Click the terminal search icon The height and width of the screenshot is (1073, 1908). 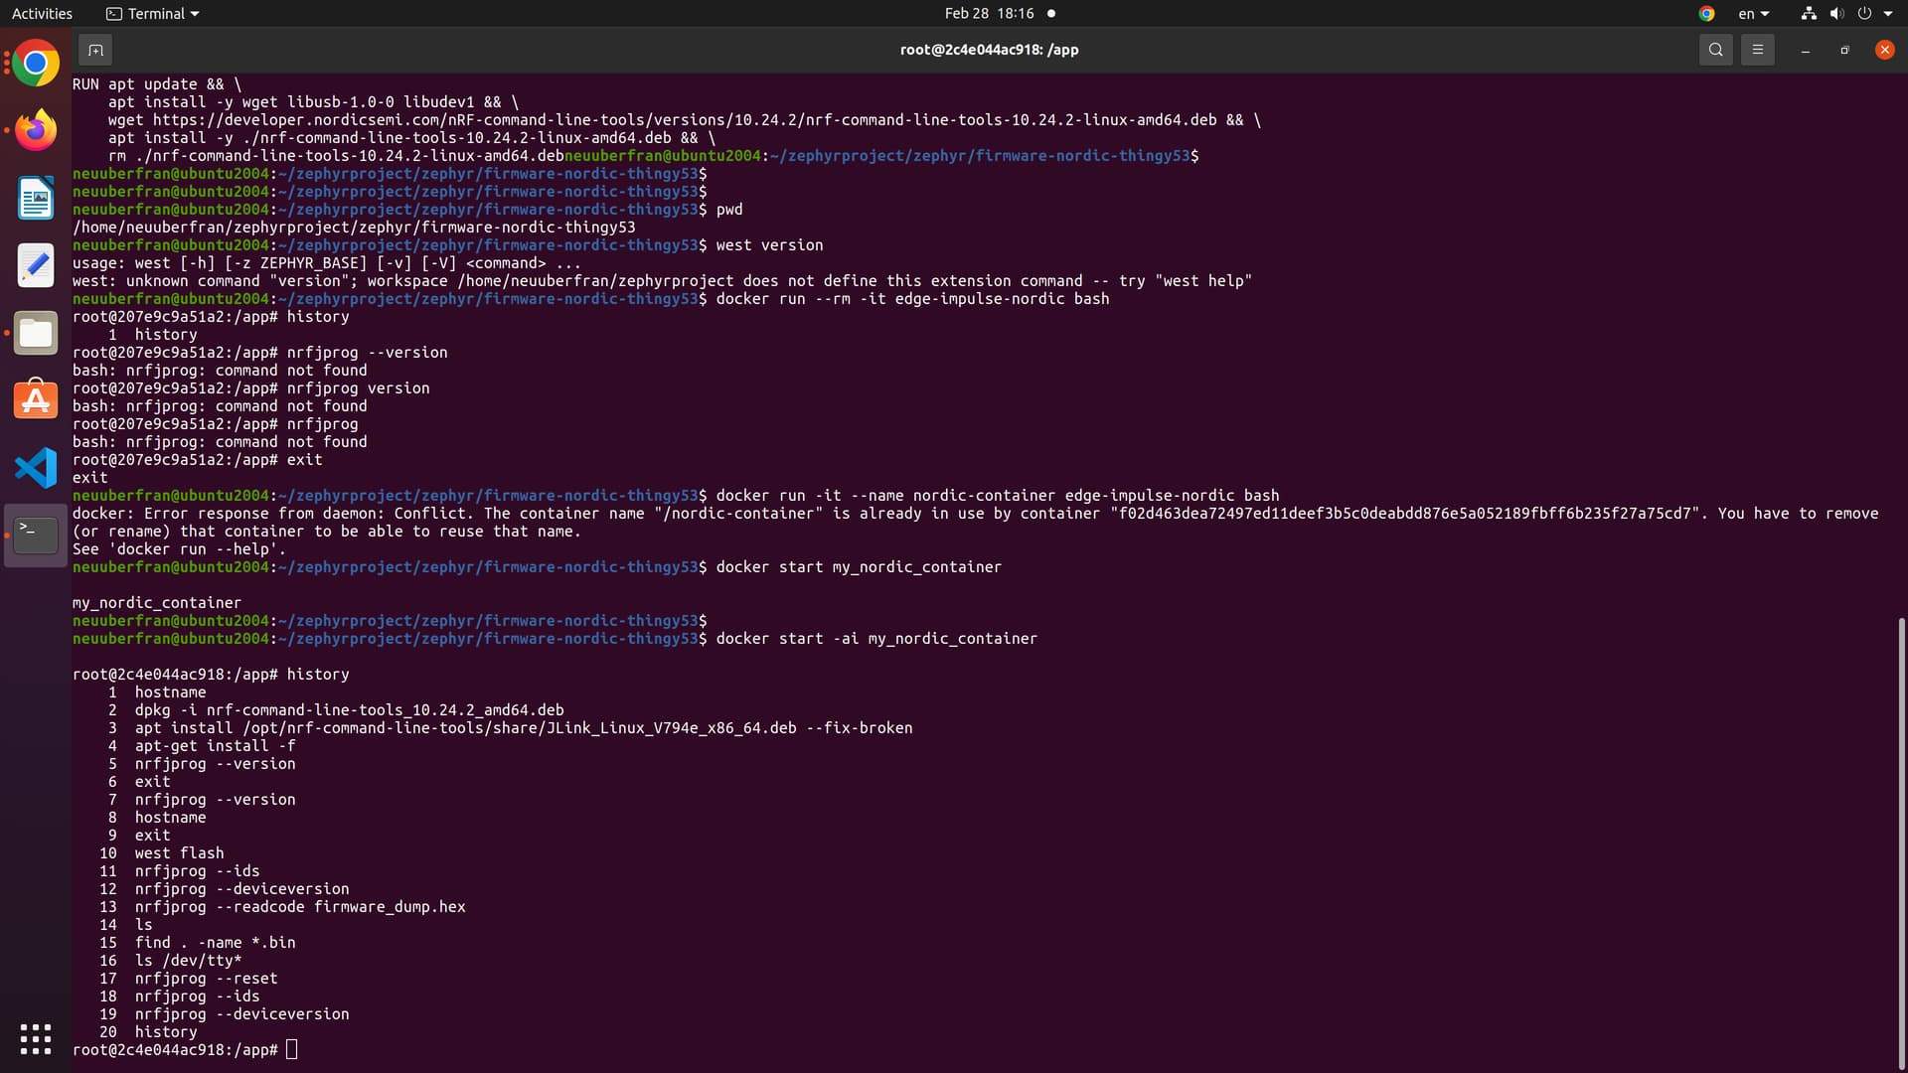click(x=1715, y=50)
